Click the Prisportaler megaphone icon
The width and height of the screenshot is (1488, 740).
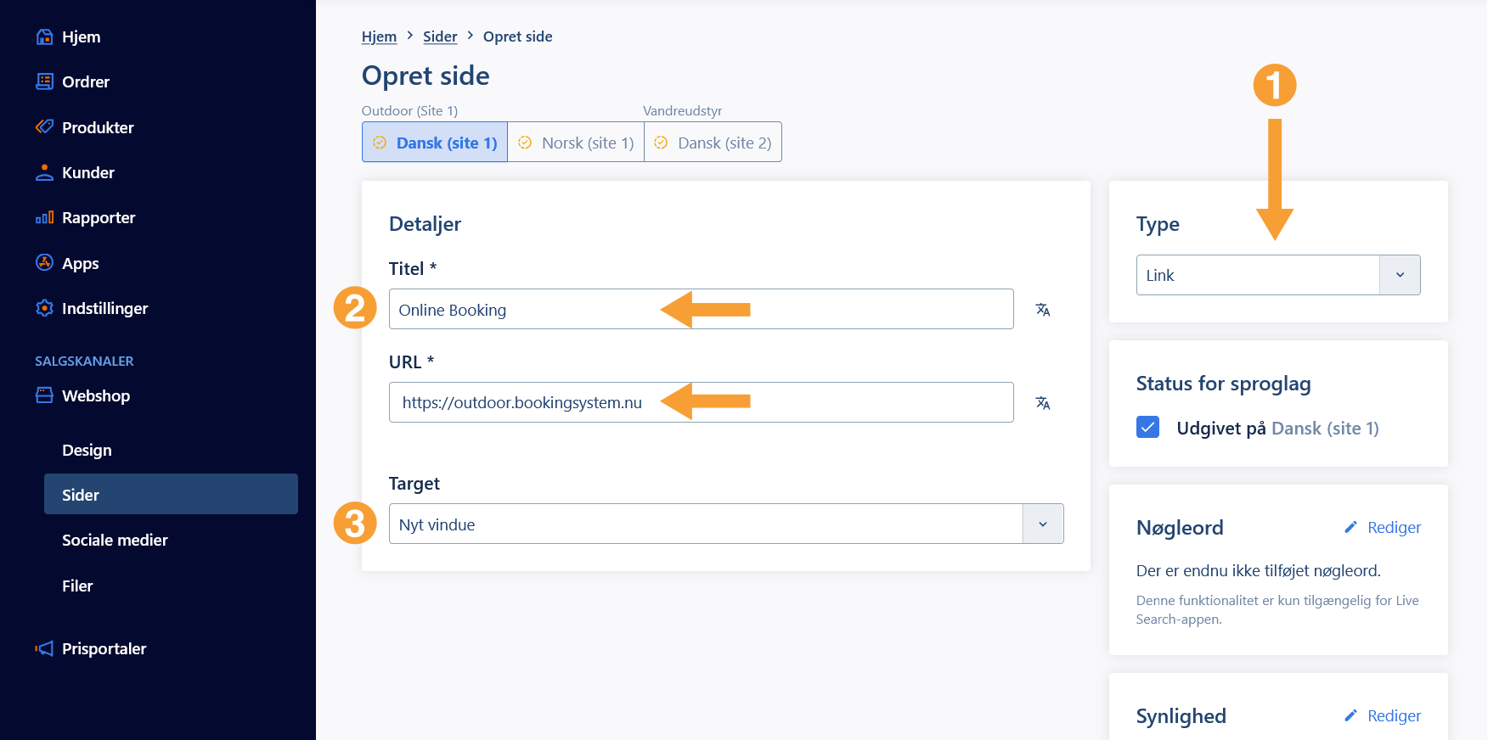coord(44,649)
